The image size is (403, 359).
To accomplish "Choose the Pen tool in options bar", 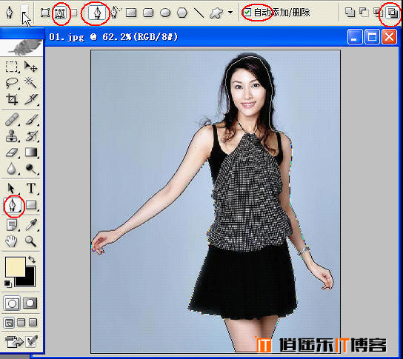I will tap(97, 13).
